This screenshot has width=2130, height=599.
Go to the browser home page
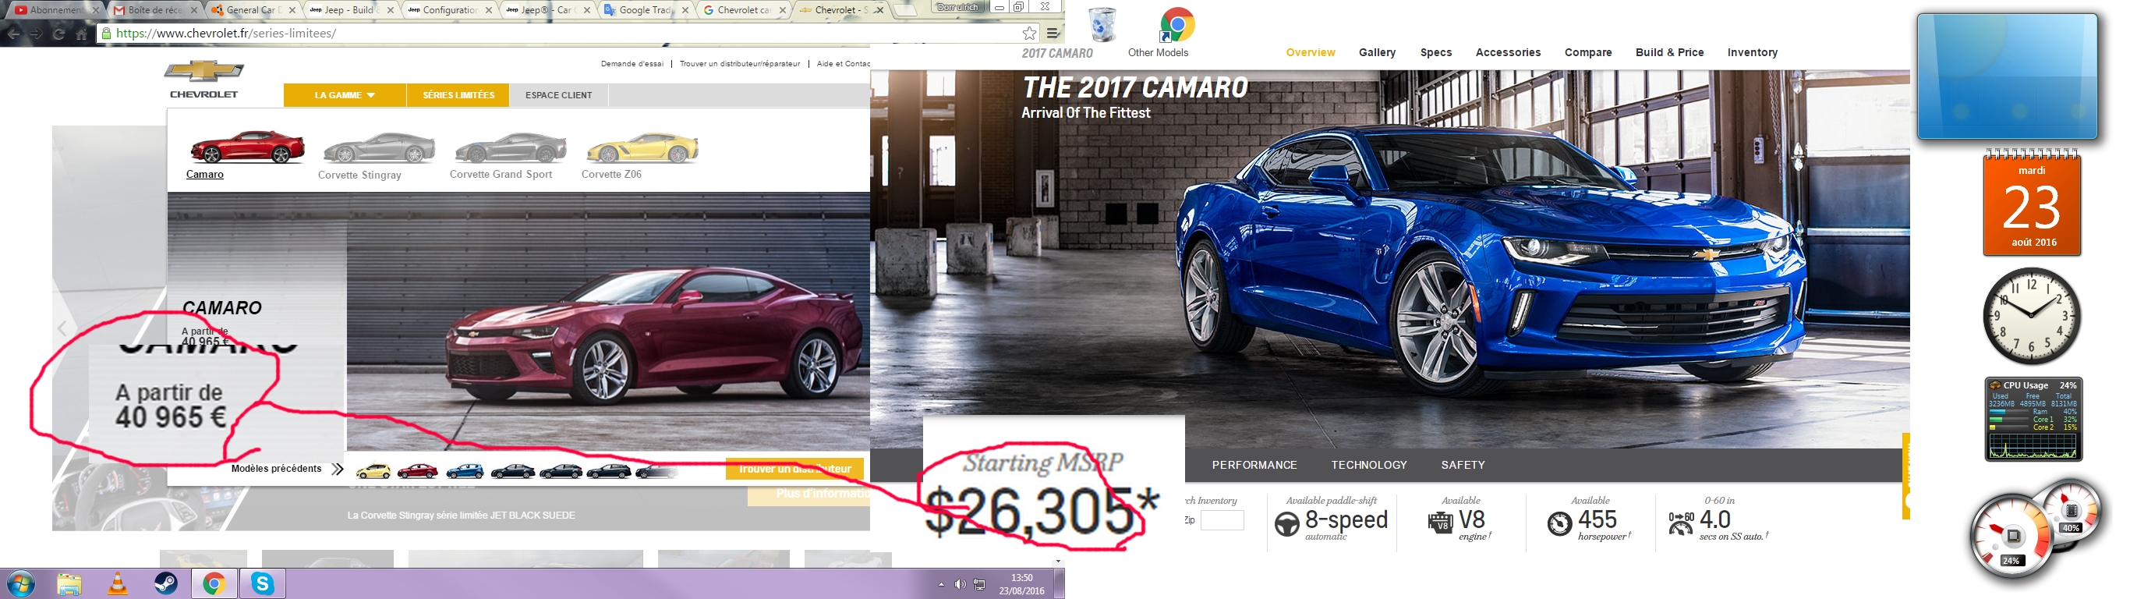tap(81, 34)
